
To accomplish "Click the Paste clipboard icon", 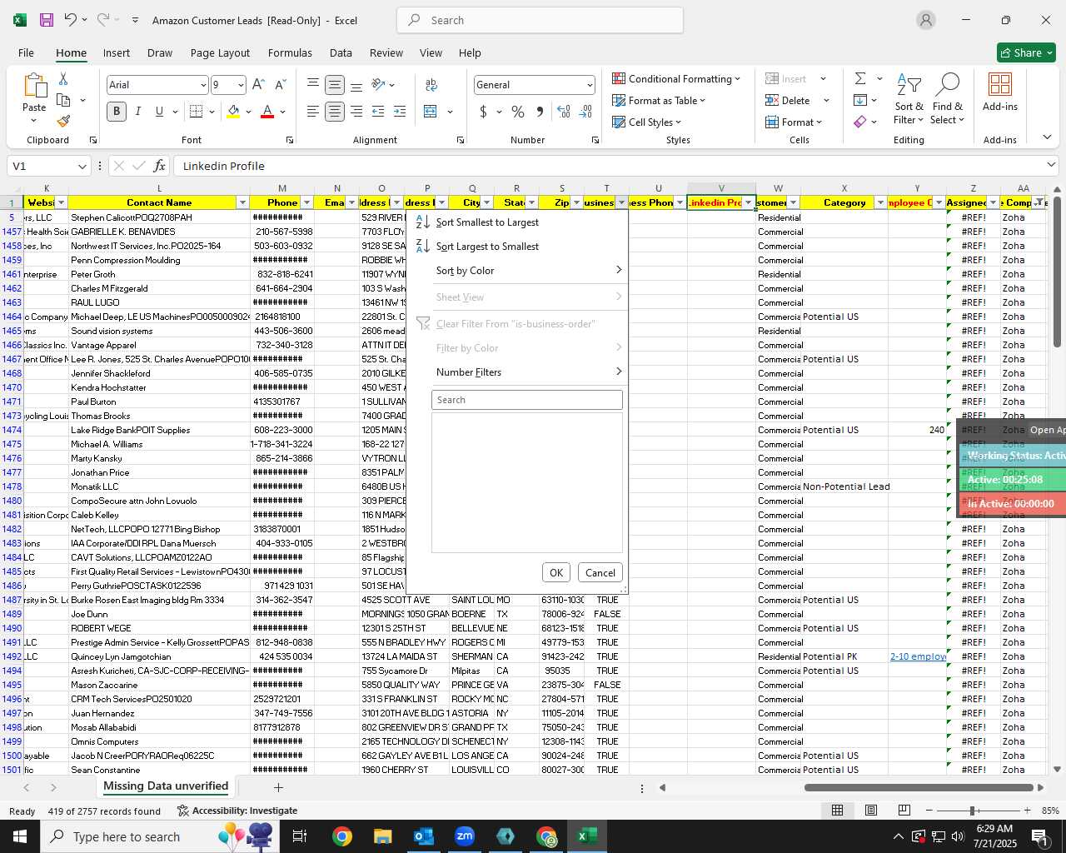I will (x=34, y=87).
